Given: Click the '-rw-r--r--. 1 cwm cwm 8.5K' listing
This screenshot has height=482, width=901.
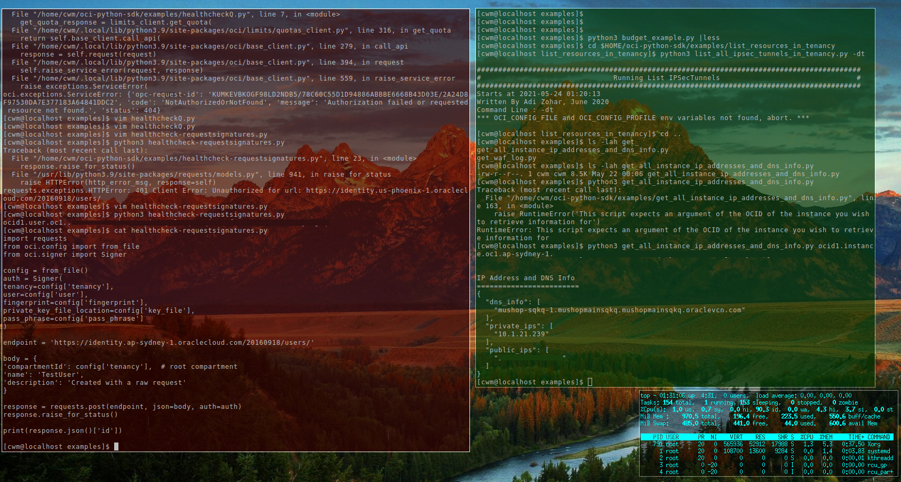Looking at the screenshot, I should pos(658,174).
